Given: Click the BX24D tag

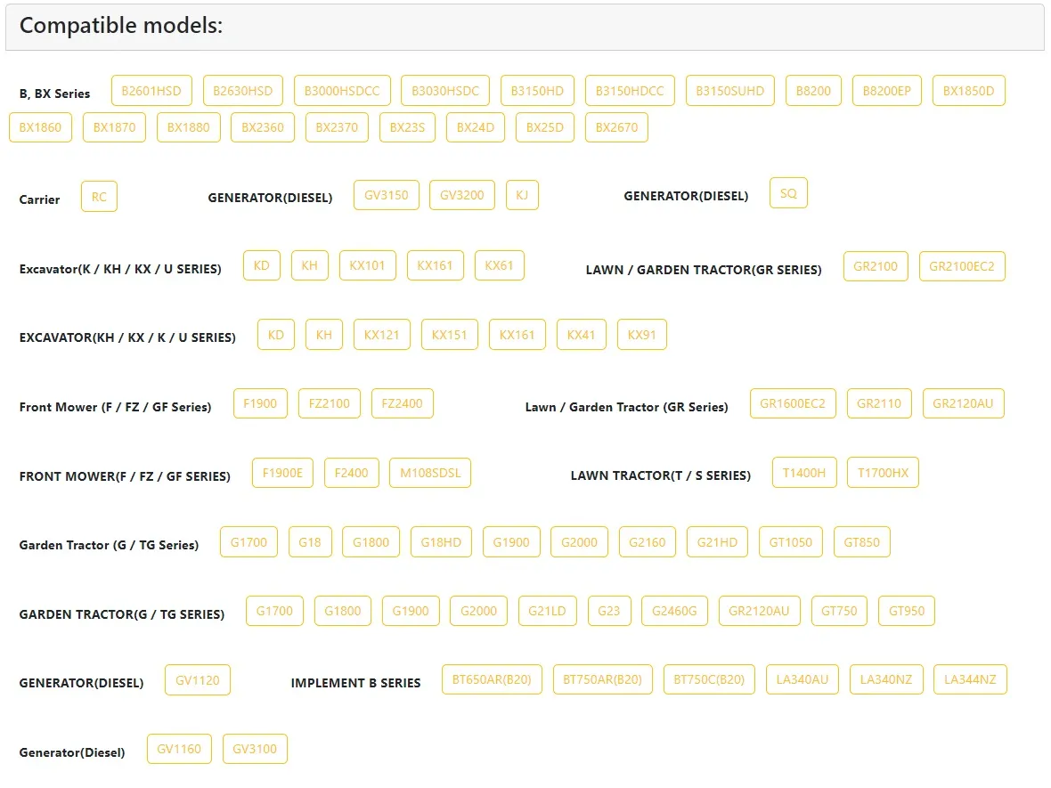Looking at the screenshot, I should [476, 127].
